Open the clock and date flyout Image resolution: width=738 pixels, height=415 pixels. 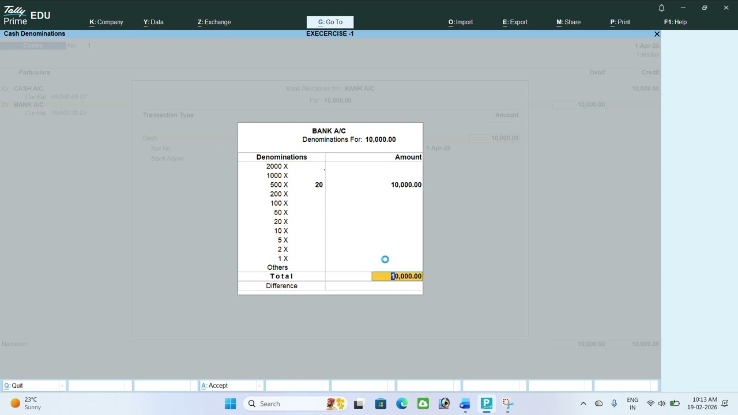coord(702,403)
